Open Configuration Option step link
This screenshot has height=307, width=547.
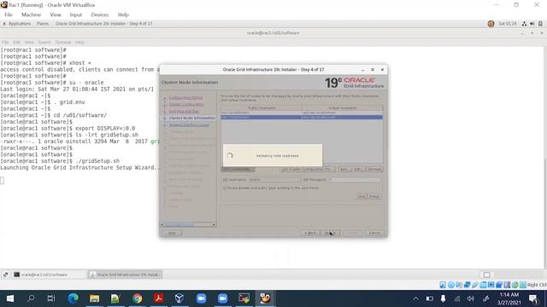tap(185, 98)
